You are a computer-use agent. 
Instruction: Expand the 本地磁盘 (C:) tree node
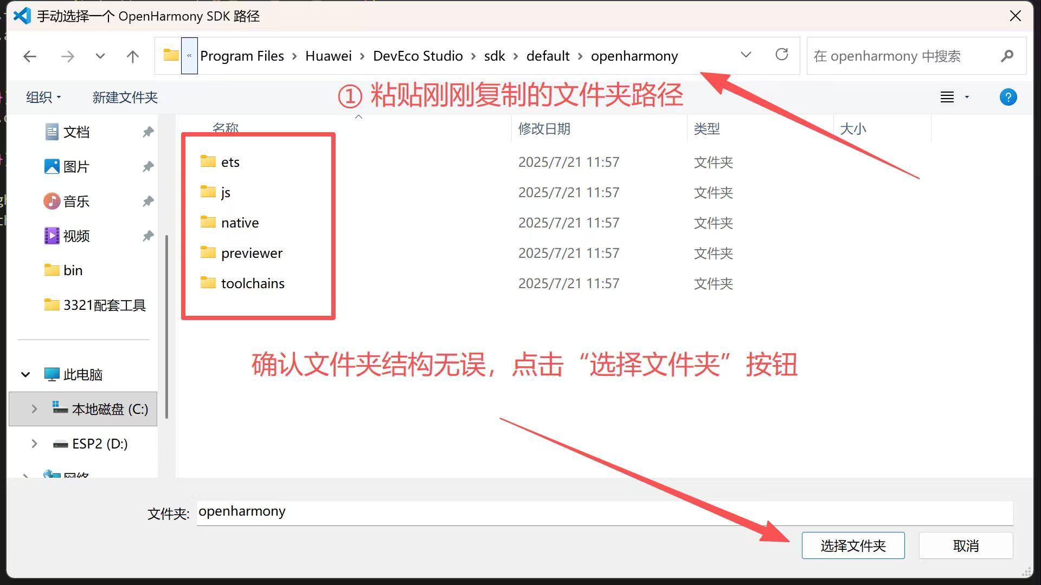[35, 409]
